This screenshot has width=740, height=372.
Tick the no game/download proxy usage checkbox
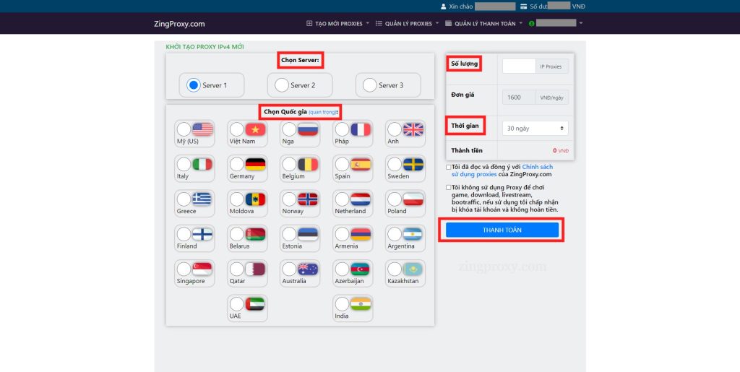(448, 187)
